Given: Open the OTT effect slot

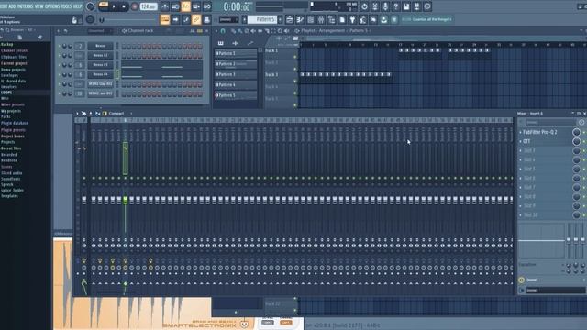Looking at the screenshot, I should (545, 141).
